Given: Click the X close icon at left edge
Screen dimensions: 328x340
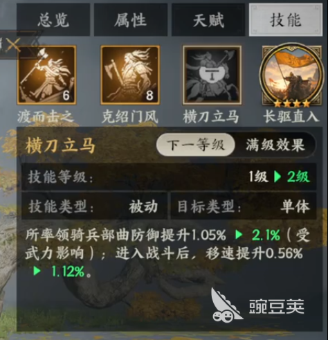Looking at the screenshot, I should (13, 44).
